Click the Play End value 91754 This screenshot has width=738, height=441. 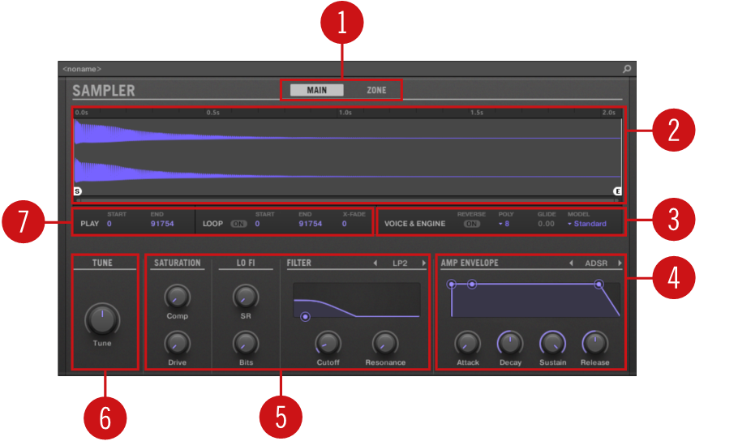click(162, 224)
